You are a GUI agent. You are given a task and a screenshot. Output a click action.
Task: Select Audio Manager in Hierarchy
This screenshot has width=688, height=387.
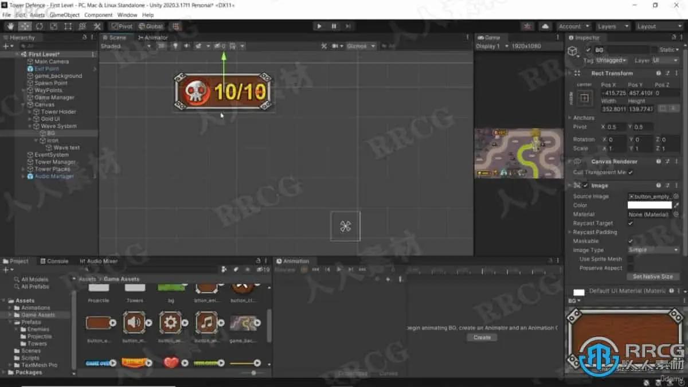(x=54, y=177)
